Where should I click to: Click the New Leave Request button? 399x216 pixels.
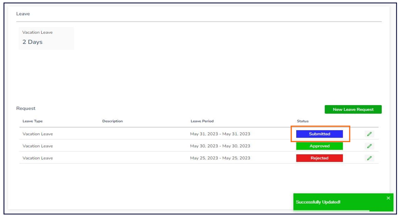click(353, 110)
